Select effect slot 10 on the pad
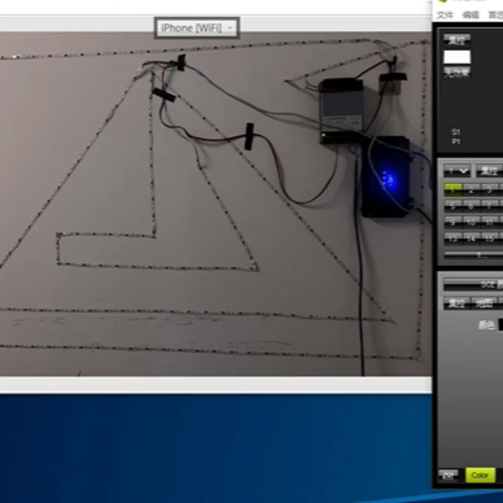This screenshot has width=503, height=503. (x=472, y=223)
